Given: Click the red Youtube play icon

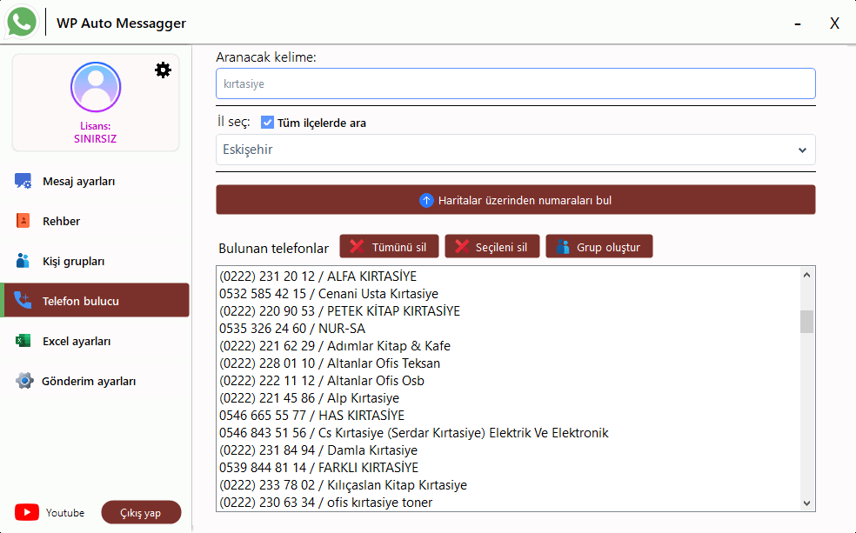Looking at the screenshot, I should [27, 512].
